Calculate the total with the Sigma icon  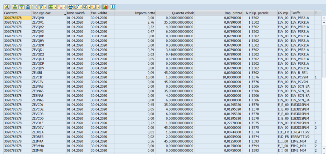pos(51,7)
